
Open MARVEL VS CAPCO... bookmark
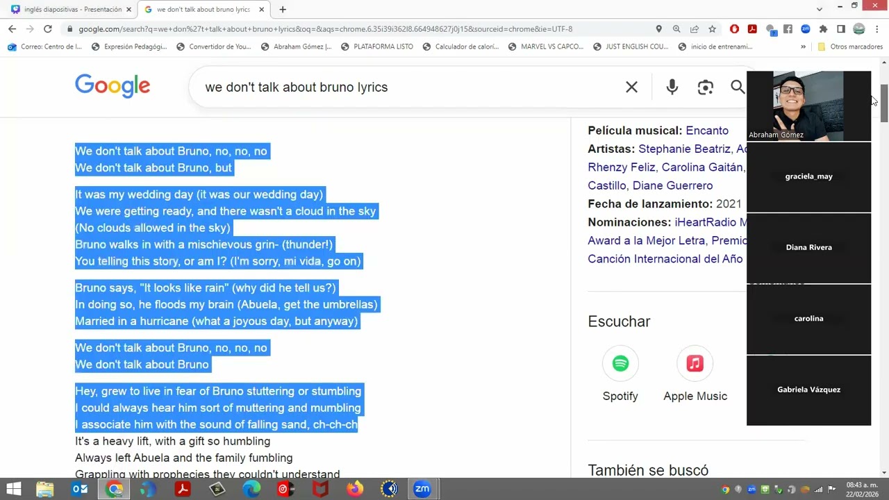coord(546,47)
